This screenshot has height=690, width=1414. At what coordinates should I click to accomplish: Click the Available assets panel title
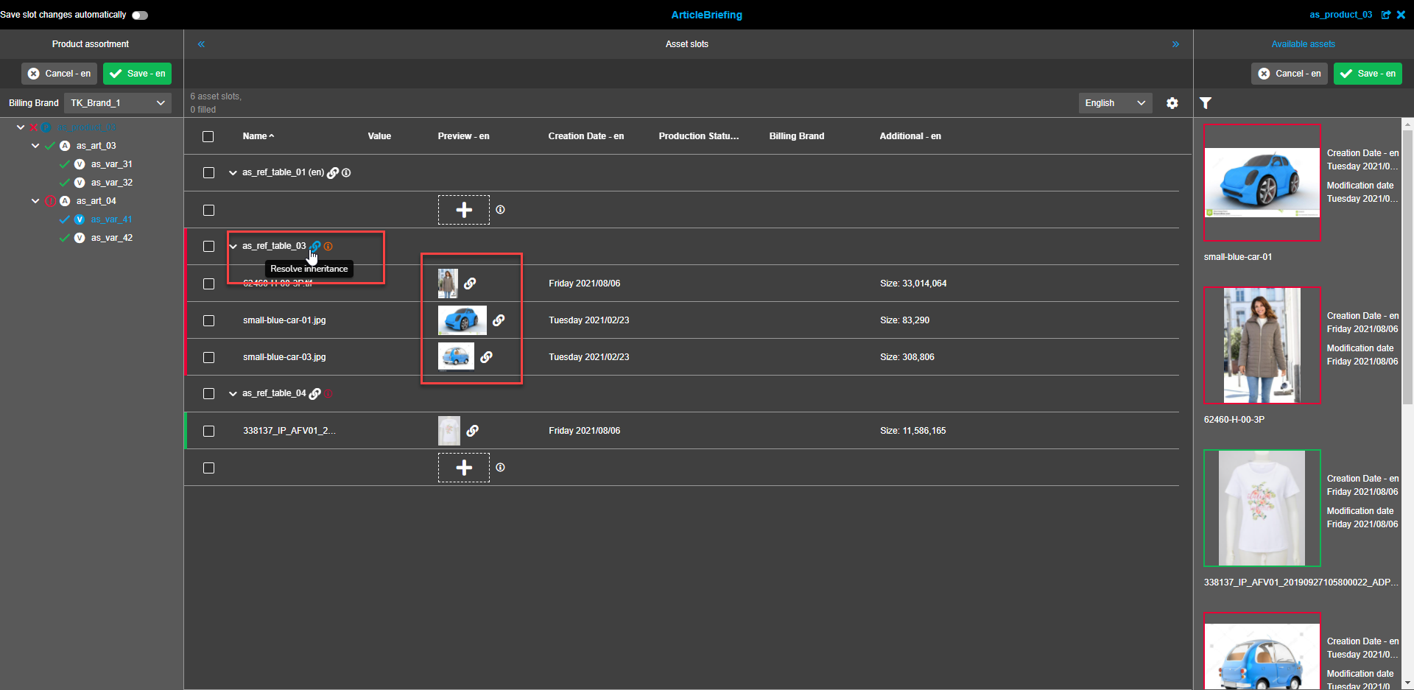pos(1303,43)
